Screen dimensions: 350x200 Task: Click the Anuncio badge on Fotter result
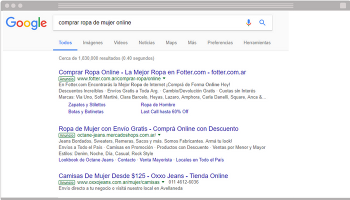[66, 79]
